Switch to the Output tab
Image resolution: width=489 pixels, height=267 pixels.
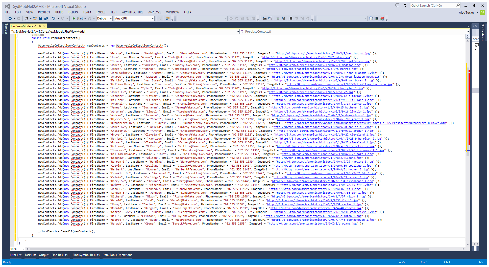[44, 255]
